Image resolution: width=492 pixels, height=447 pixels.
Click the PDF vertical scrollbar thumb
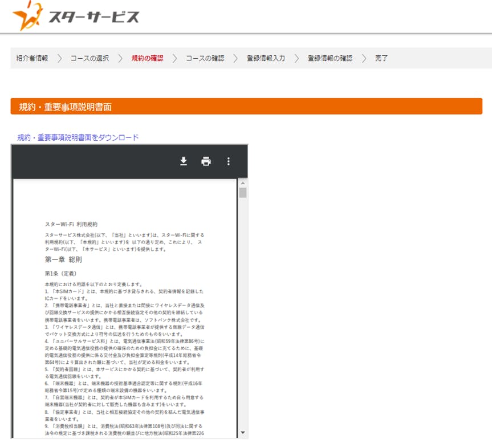(243, 193)
